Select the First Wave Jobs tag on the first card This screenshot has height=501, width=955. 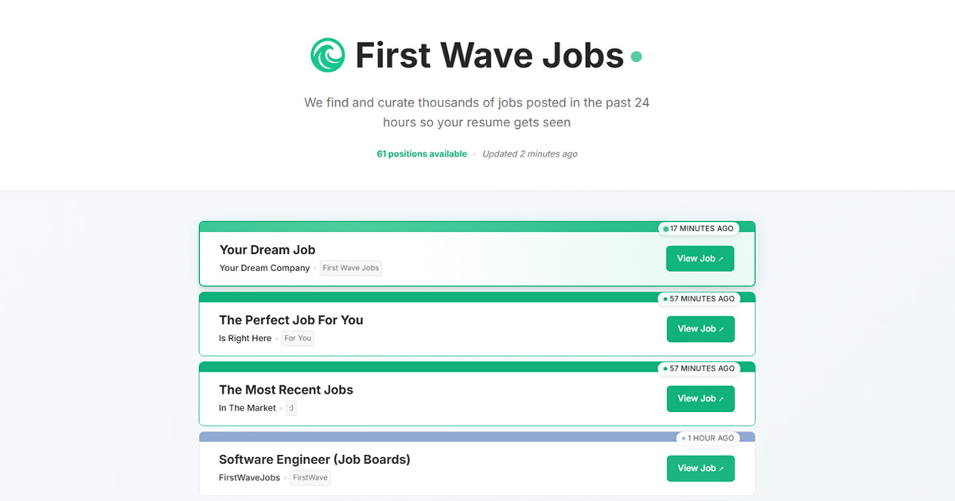pyautogui.click(x=350, y=268)
